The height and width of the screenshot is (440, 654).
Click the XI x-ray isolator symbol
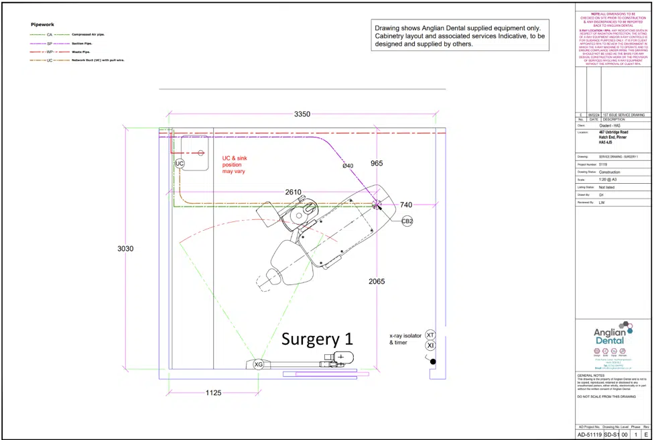point(431,345)
